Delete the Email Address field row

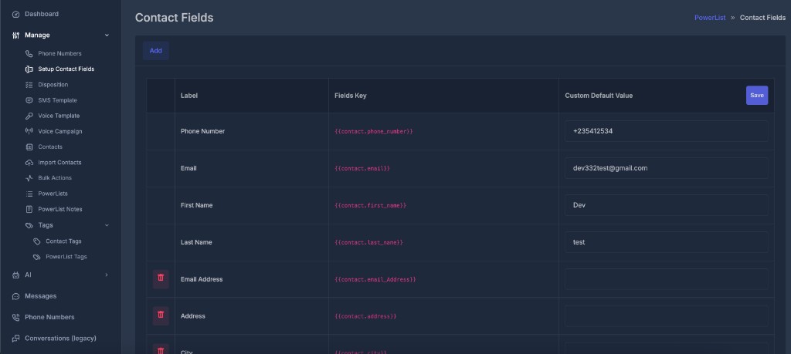click(x=161, y=278)
